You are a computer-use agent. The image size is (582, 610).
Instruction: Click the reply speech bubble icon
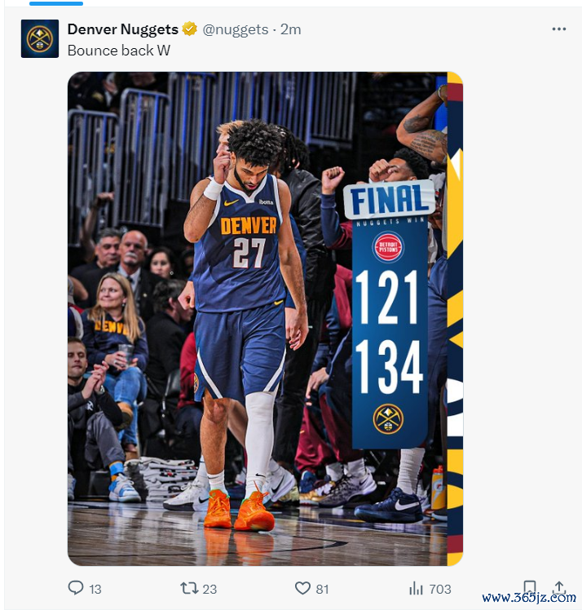click(76, 588)
